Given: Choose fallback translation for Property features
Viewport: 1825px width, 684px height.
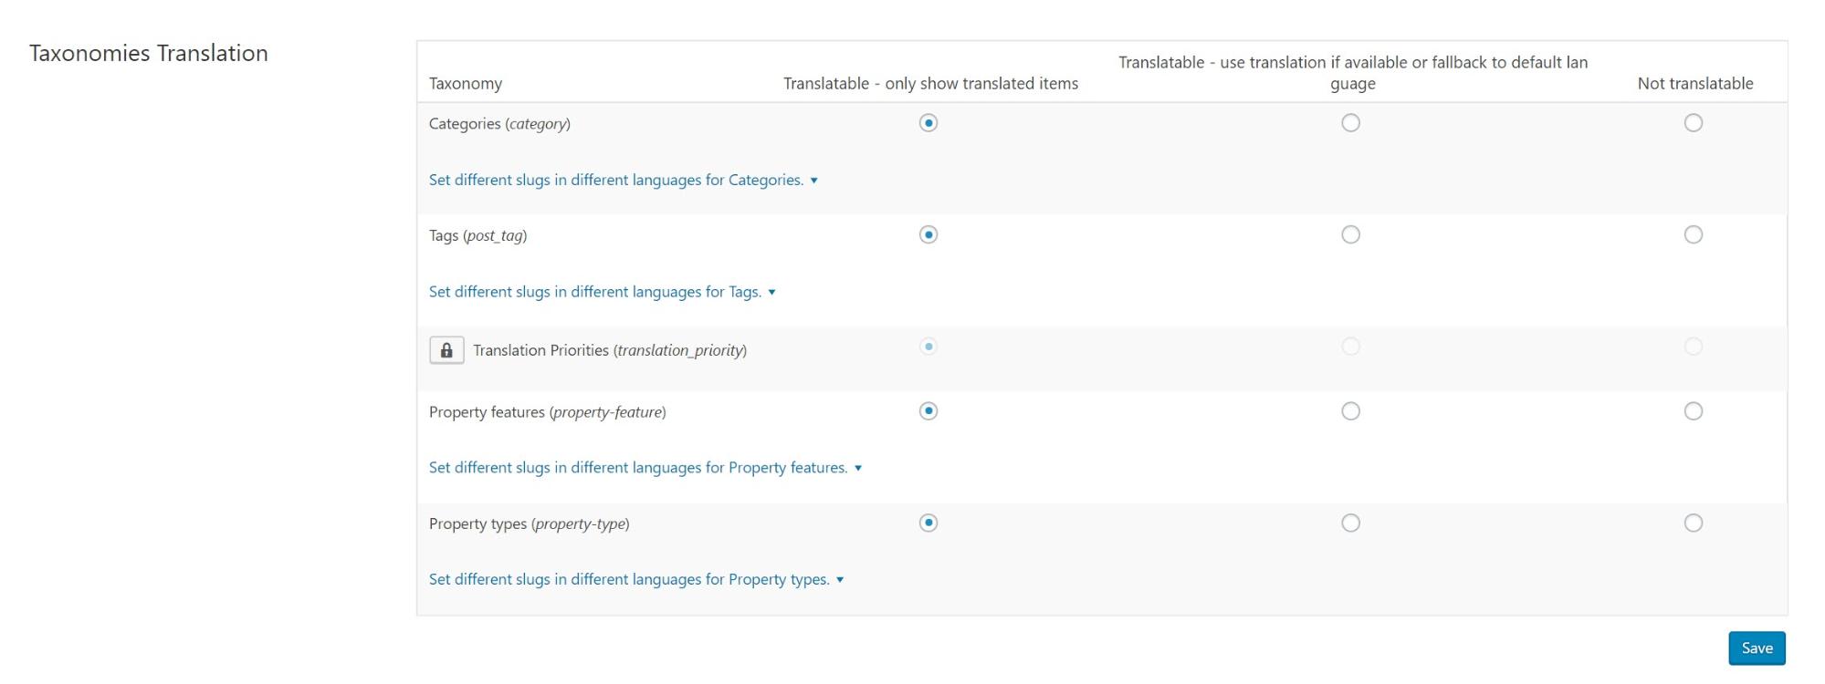Looking at the screenshot, I should tap(1350, 411).
